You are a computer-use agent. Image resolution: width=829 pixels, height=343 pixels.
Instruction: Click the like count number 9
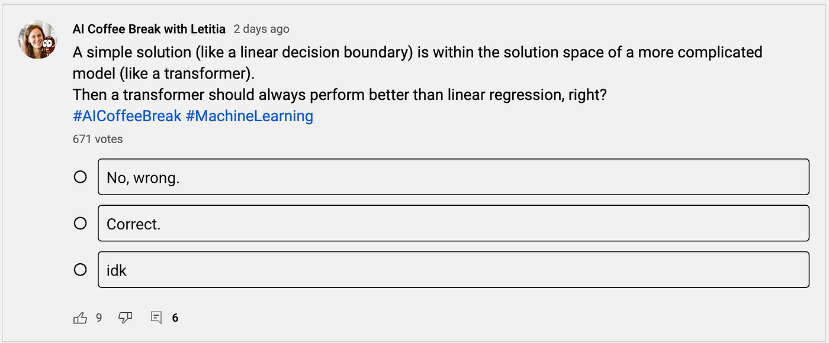[x=99, y=318]
